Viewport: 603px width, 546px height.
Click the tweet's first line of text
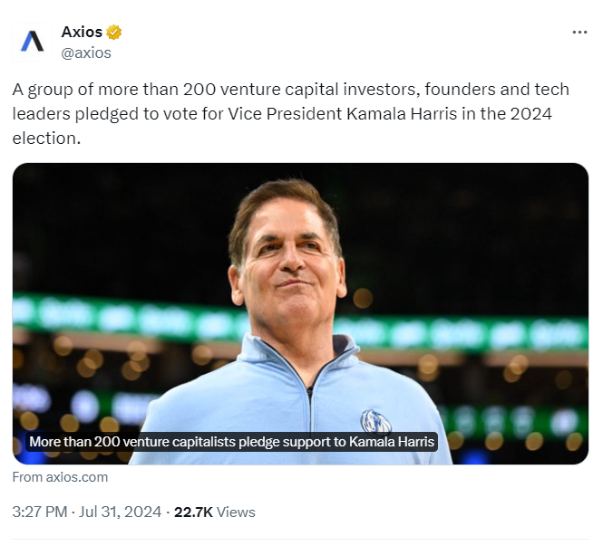[290, 90]
